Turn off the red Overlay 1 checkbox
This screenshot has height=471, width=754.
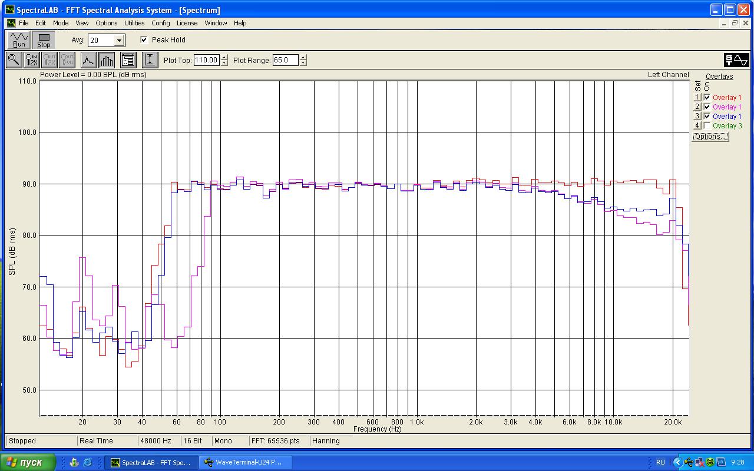pos(707,97)
